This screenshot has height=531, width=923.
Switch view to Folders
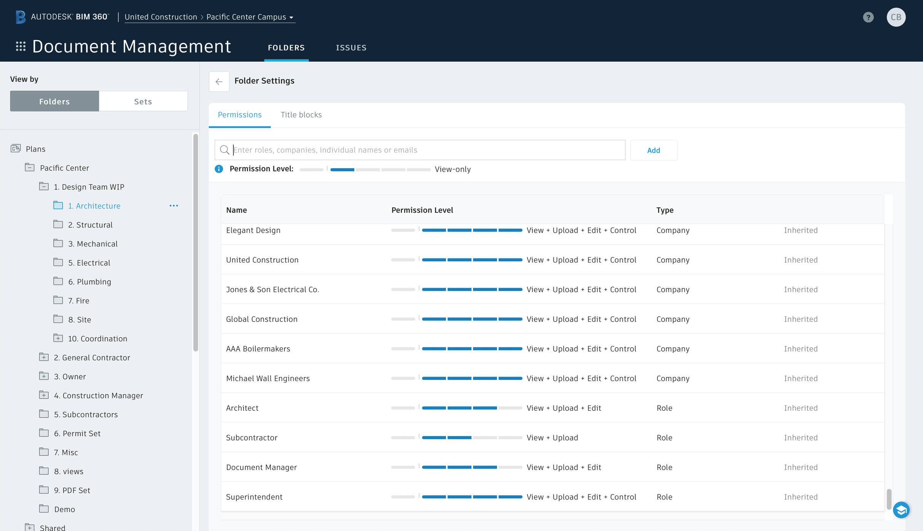click(x=54, y=101)
